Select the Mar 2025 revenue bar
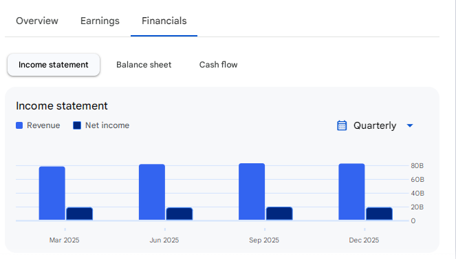This screenshot has width=456, height=259. point(52,193)
